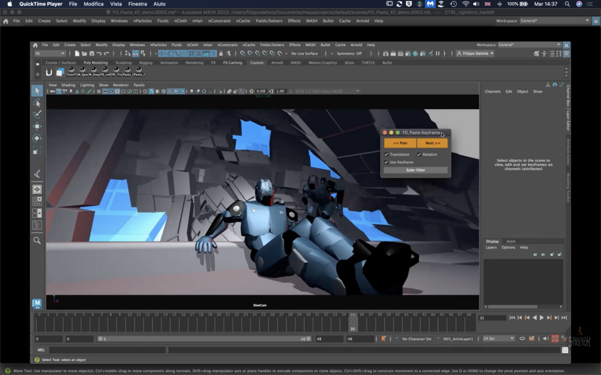601x375 pixels.
Task: Click the ToonT custom shelf button
Action: click(71, 72)
